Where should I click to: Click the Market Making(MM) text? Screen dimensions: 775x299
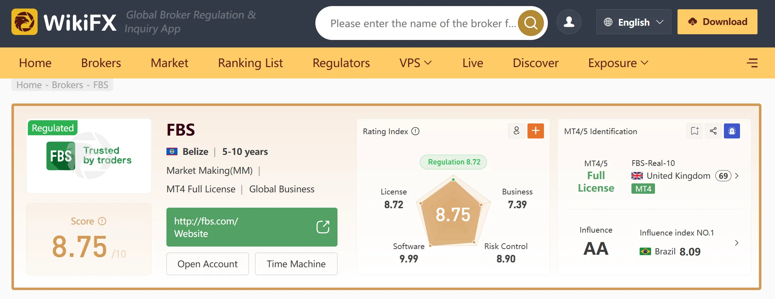point(210,171)
